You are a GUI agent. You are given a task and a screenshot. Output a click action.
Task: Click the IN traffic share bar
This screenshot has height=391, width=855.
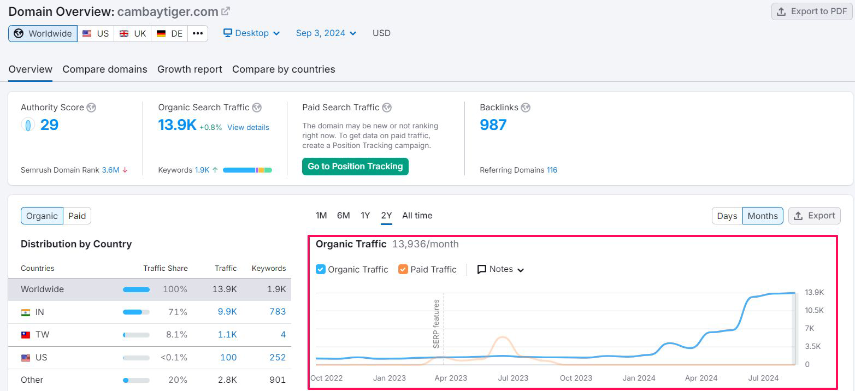pyautogui.click(x=136, y=312)
